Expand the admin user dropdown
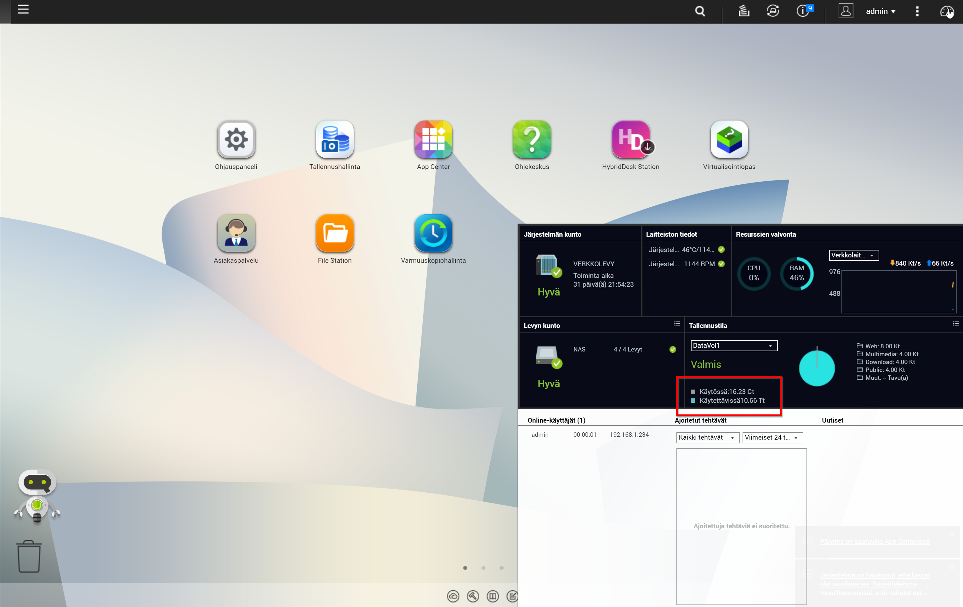 880,11
